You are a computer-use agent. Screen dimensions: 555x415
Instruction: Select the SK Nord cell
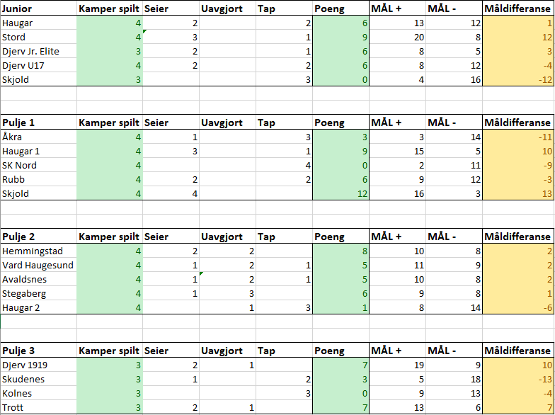tap(38, 165)
